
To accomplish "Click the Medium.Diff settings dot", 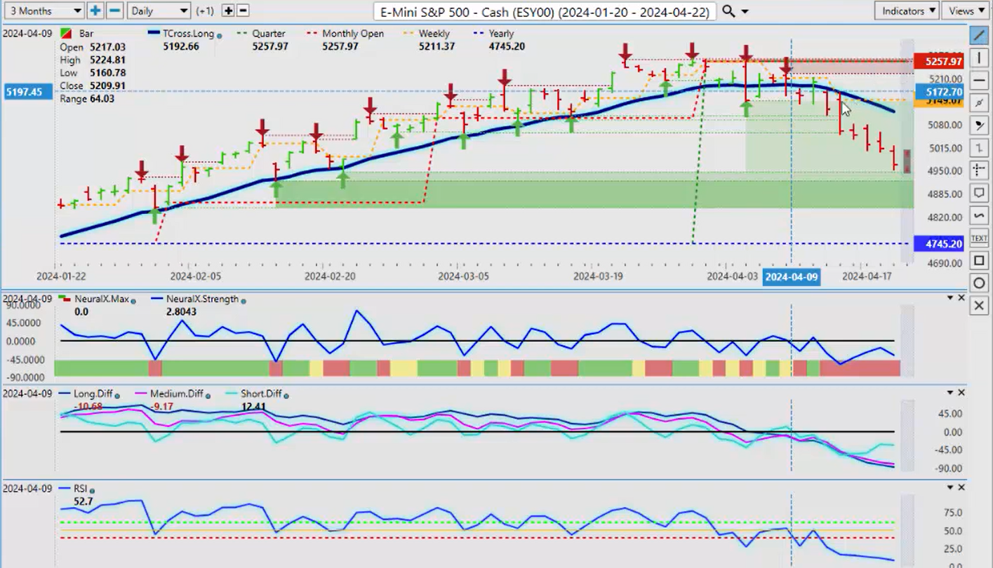I will pos(208,395).
